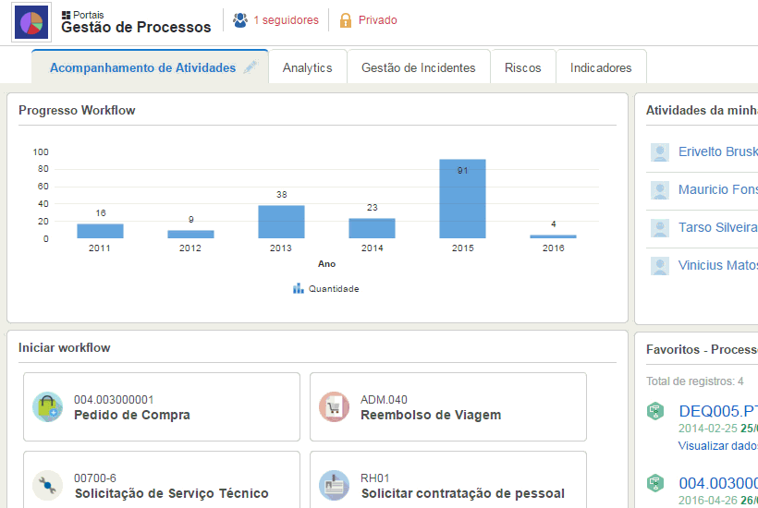Switch to the Analytics tab
The width and height of the screenshot is (758, 508).
pos(307,67)
